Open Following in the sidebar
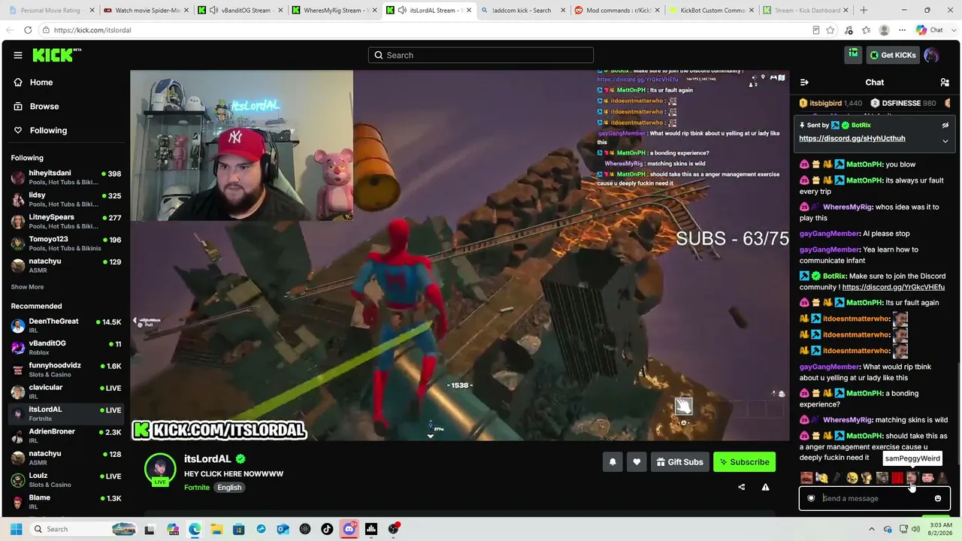962x541 pixels. (41, 131)
